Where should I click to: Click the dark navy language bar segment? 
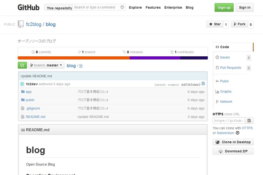click(x=194, y=58)
